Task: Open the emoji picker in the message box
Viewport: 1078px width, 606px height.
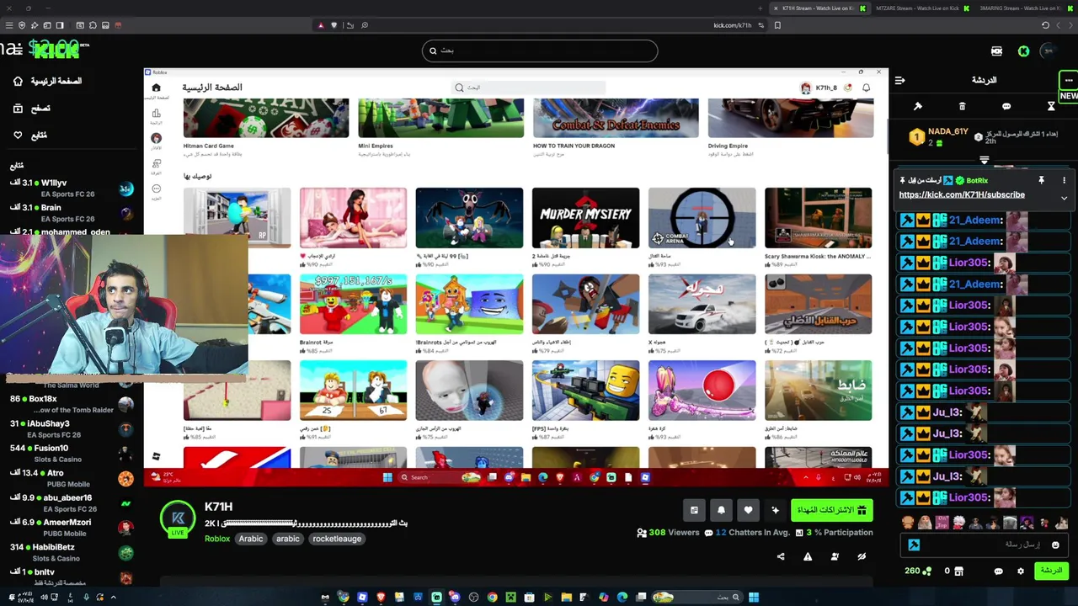Action: (x=1055, y=545)
